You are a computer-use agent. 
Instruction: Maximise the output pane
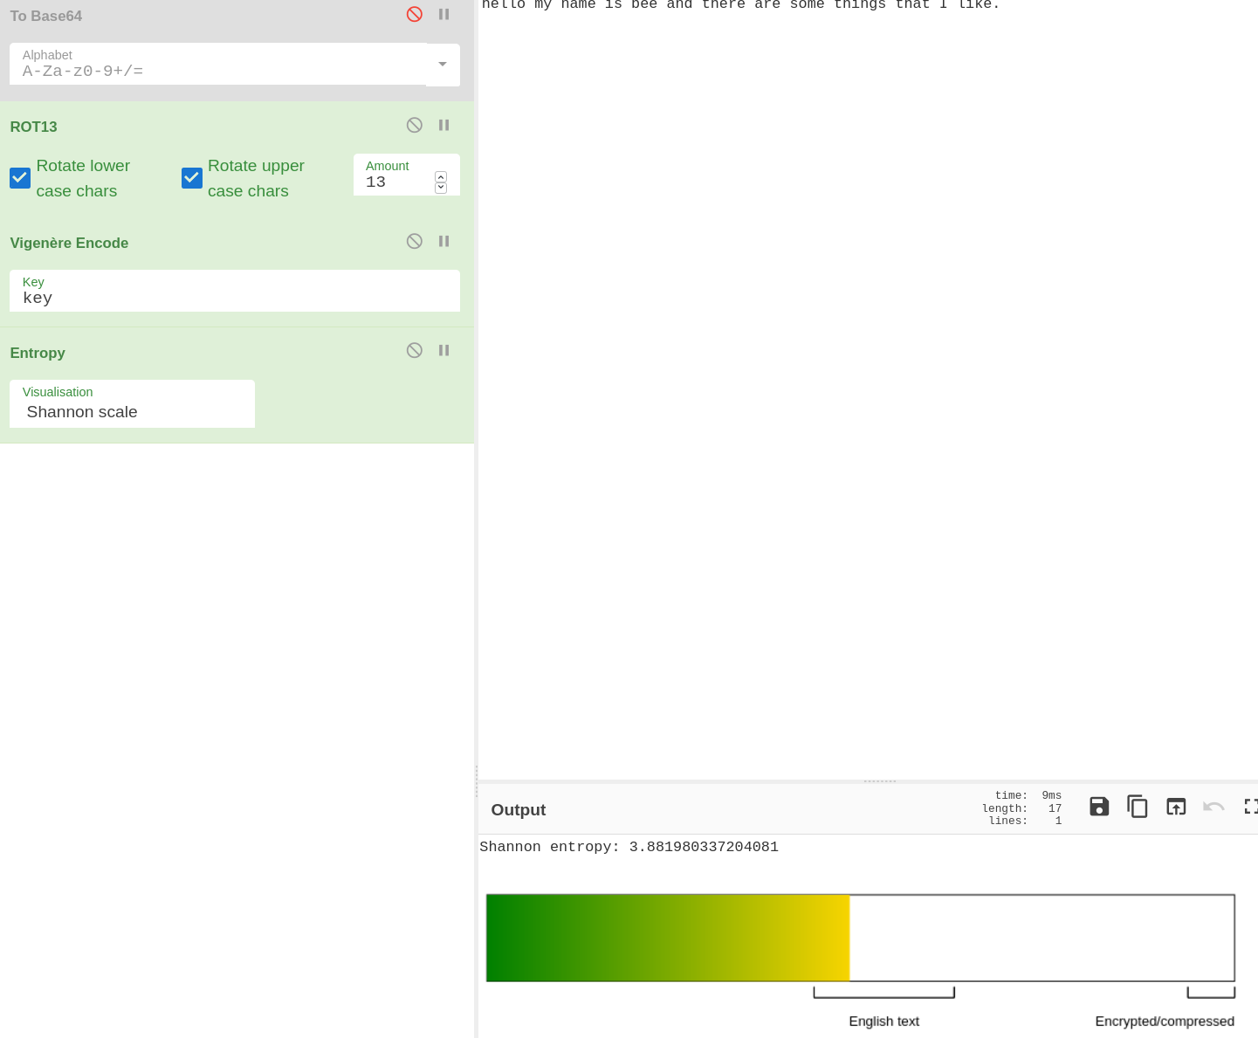[1251, 807]
